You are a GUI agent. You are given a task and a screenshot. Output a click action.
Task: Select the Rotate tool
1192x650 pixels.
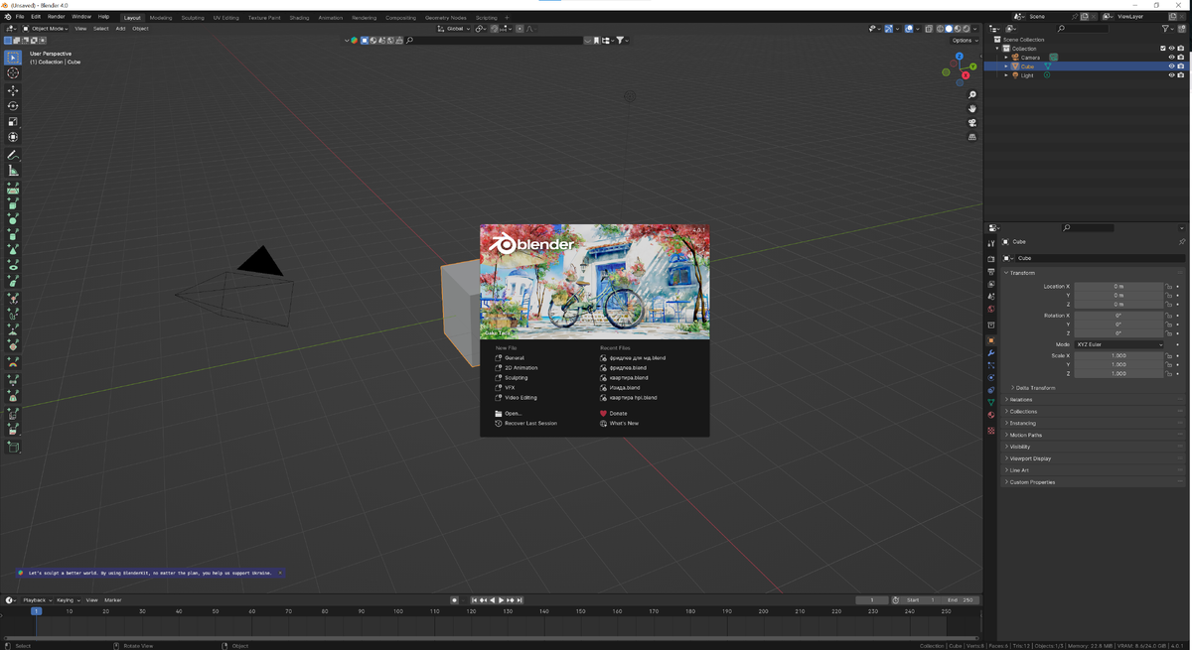point(13,106)
